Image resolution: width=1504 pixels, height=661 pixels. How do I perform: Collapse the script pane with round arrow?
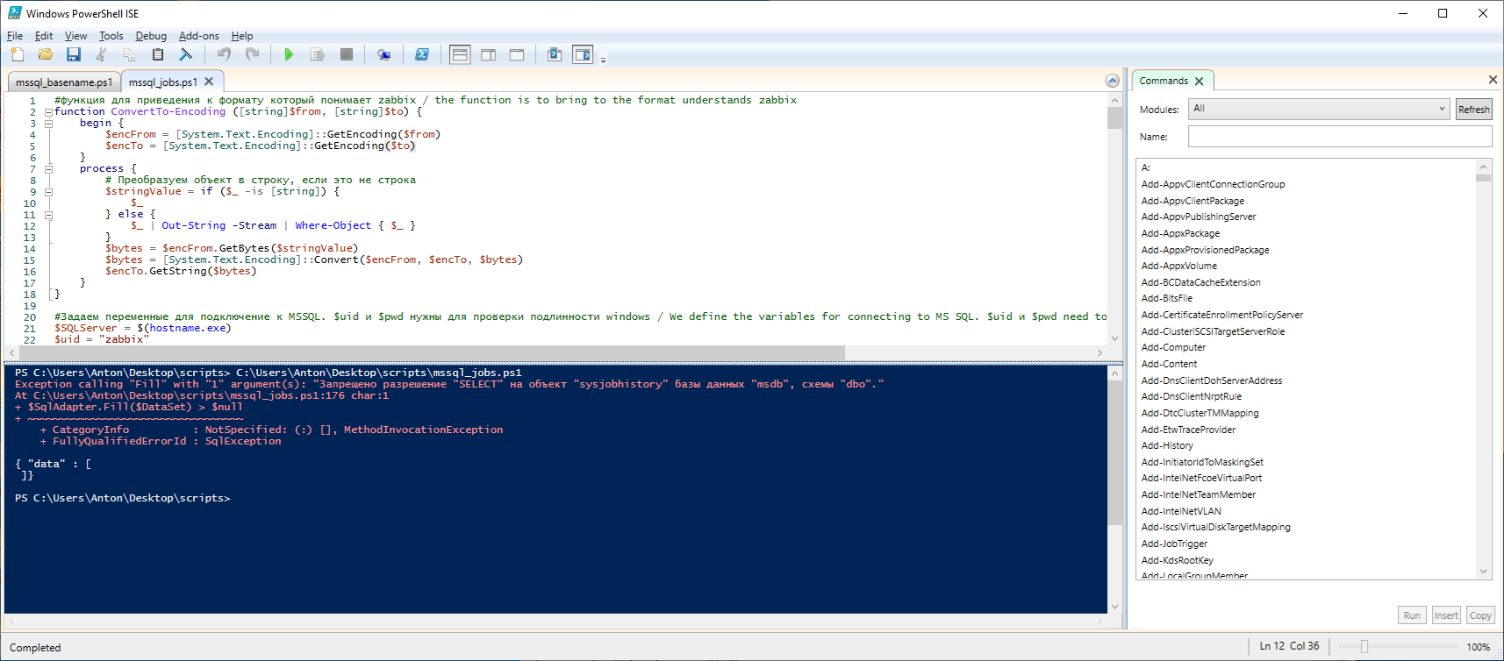tap(1113, 81)
